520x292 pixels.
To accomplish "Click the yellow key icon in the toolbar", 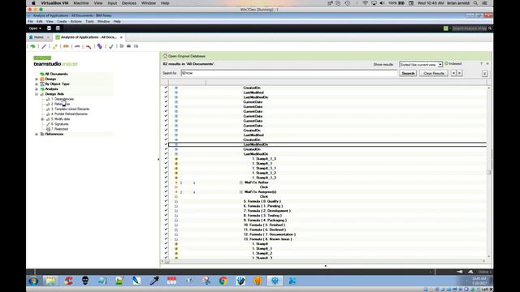I will coord(55,46).
